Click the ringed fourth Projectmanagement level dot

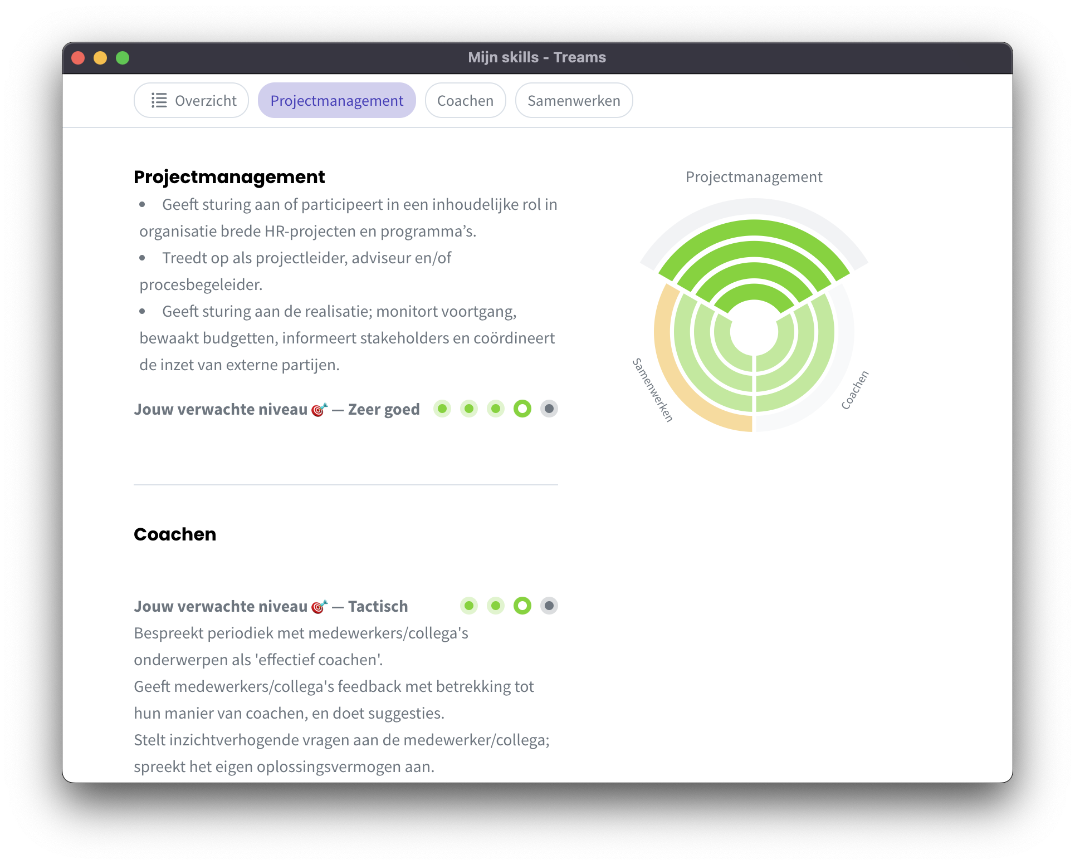click(522, 409)
